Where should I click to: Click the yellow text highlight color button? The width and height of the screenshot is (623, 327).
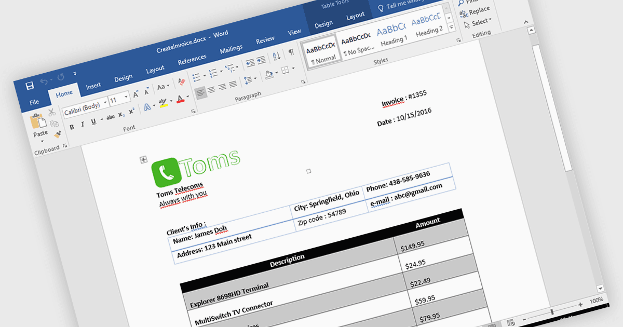[163, 102]
